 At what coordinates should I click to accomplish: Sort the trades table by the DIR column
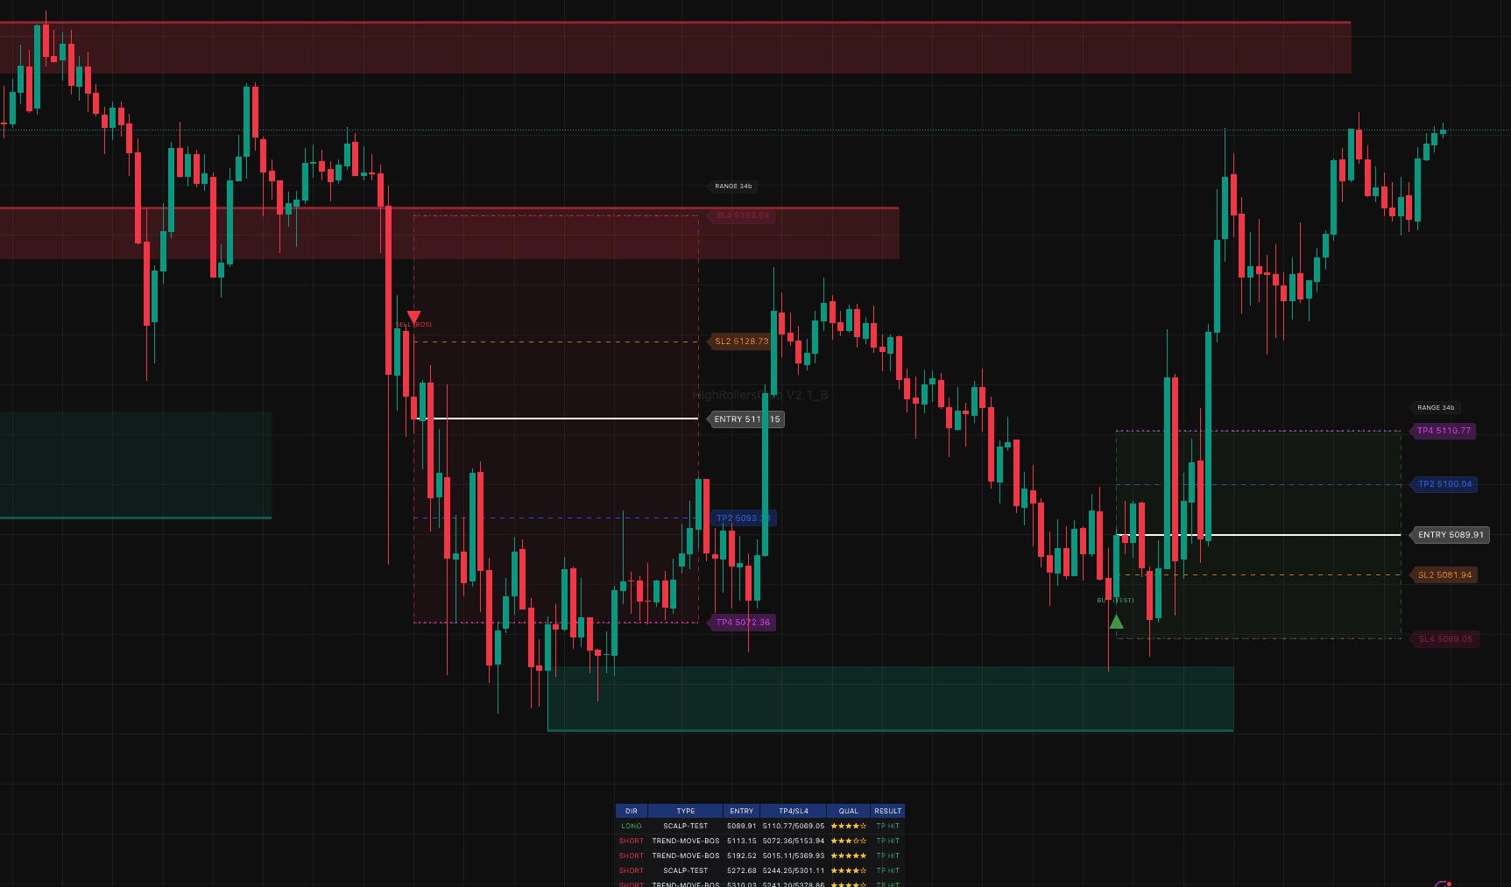pos(630,811)
